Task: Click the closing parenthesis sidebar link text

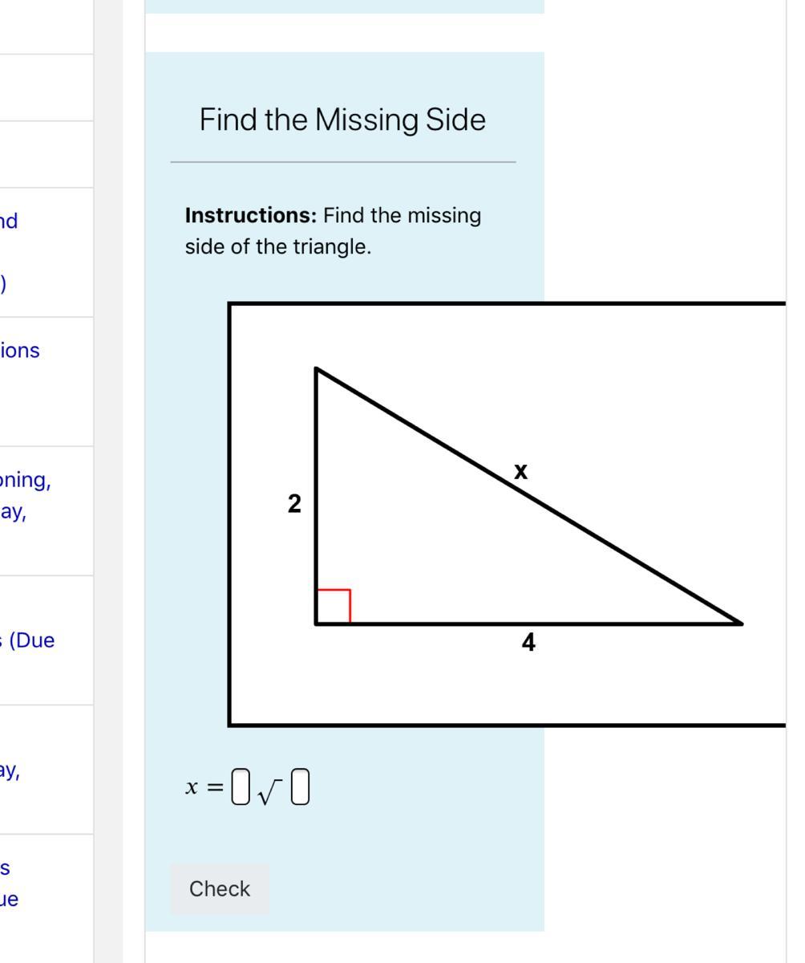Action: point(3,283)
